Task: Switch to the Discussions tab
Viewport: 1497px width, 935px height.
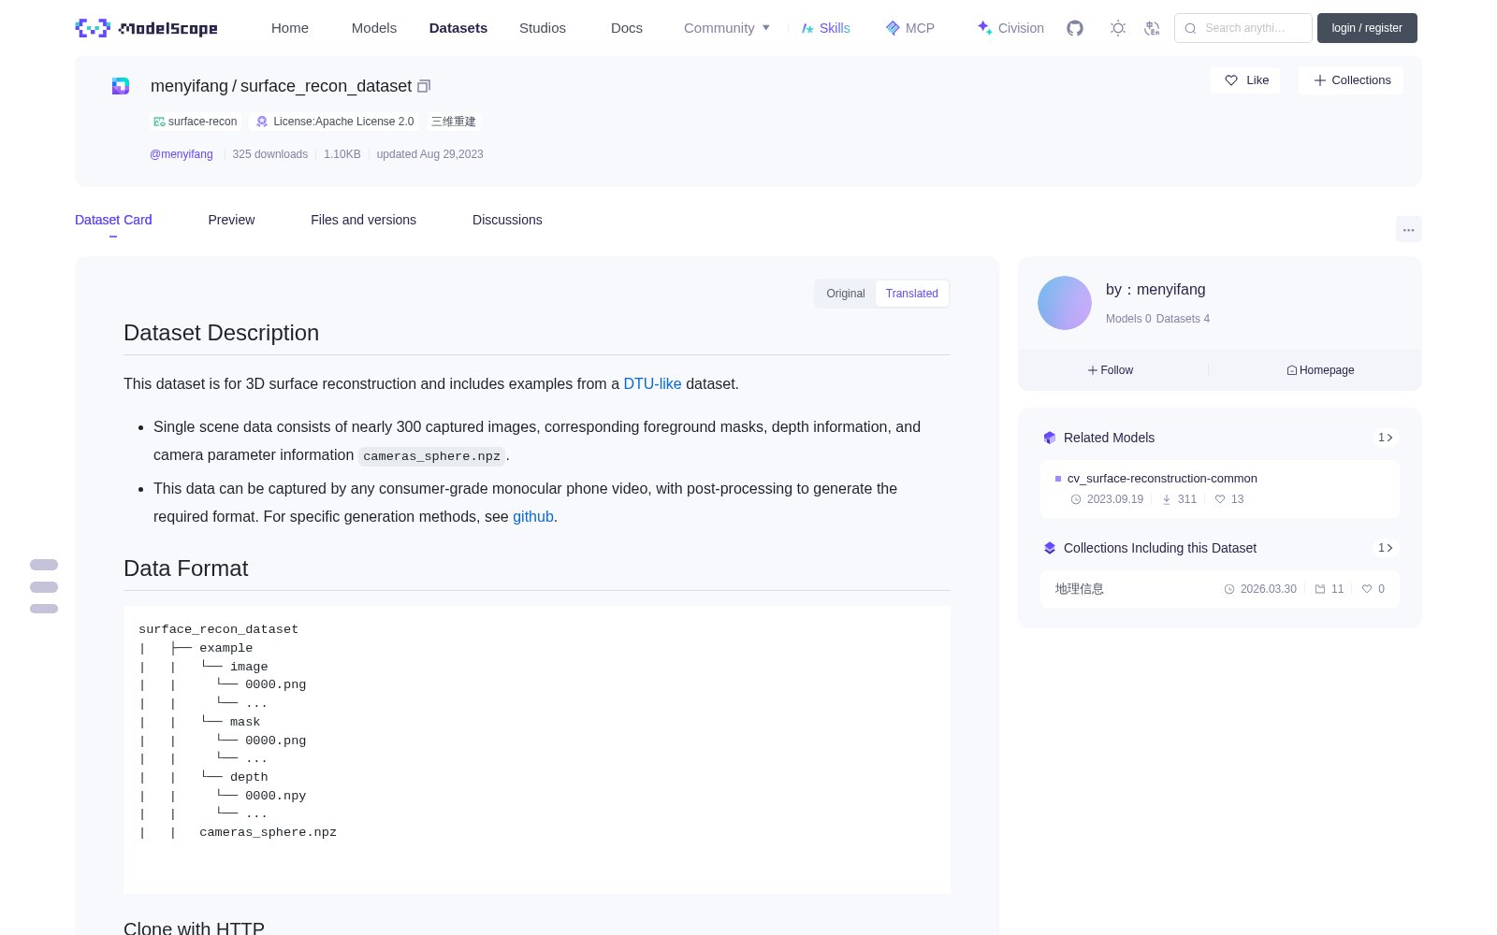Action: click(x=507, y=220)
